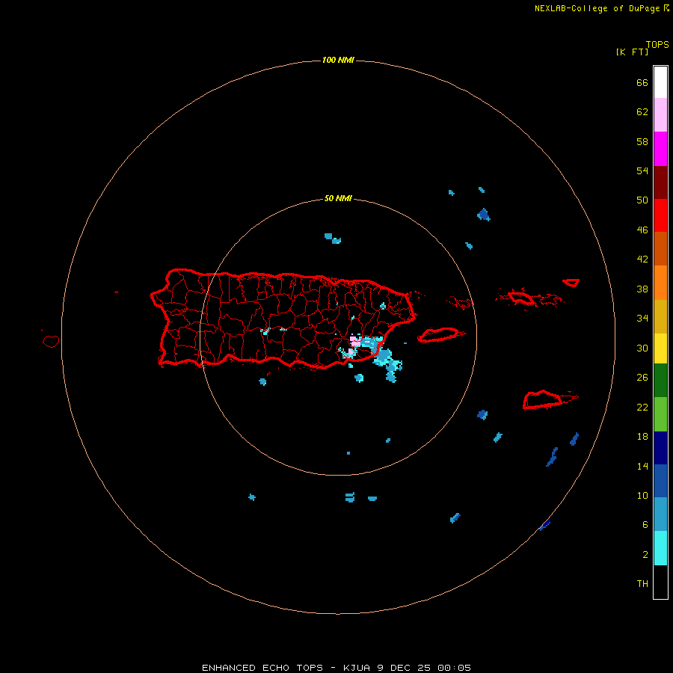This screenshot has width=673, height=673.
Task: Click the 6 legend value
Action: click(645, 524)
